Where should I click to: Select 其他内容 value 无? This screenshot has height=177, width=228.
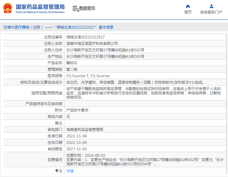pyautogui.click(x=68, y=116)
